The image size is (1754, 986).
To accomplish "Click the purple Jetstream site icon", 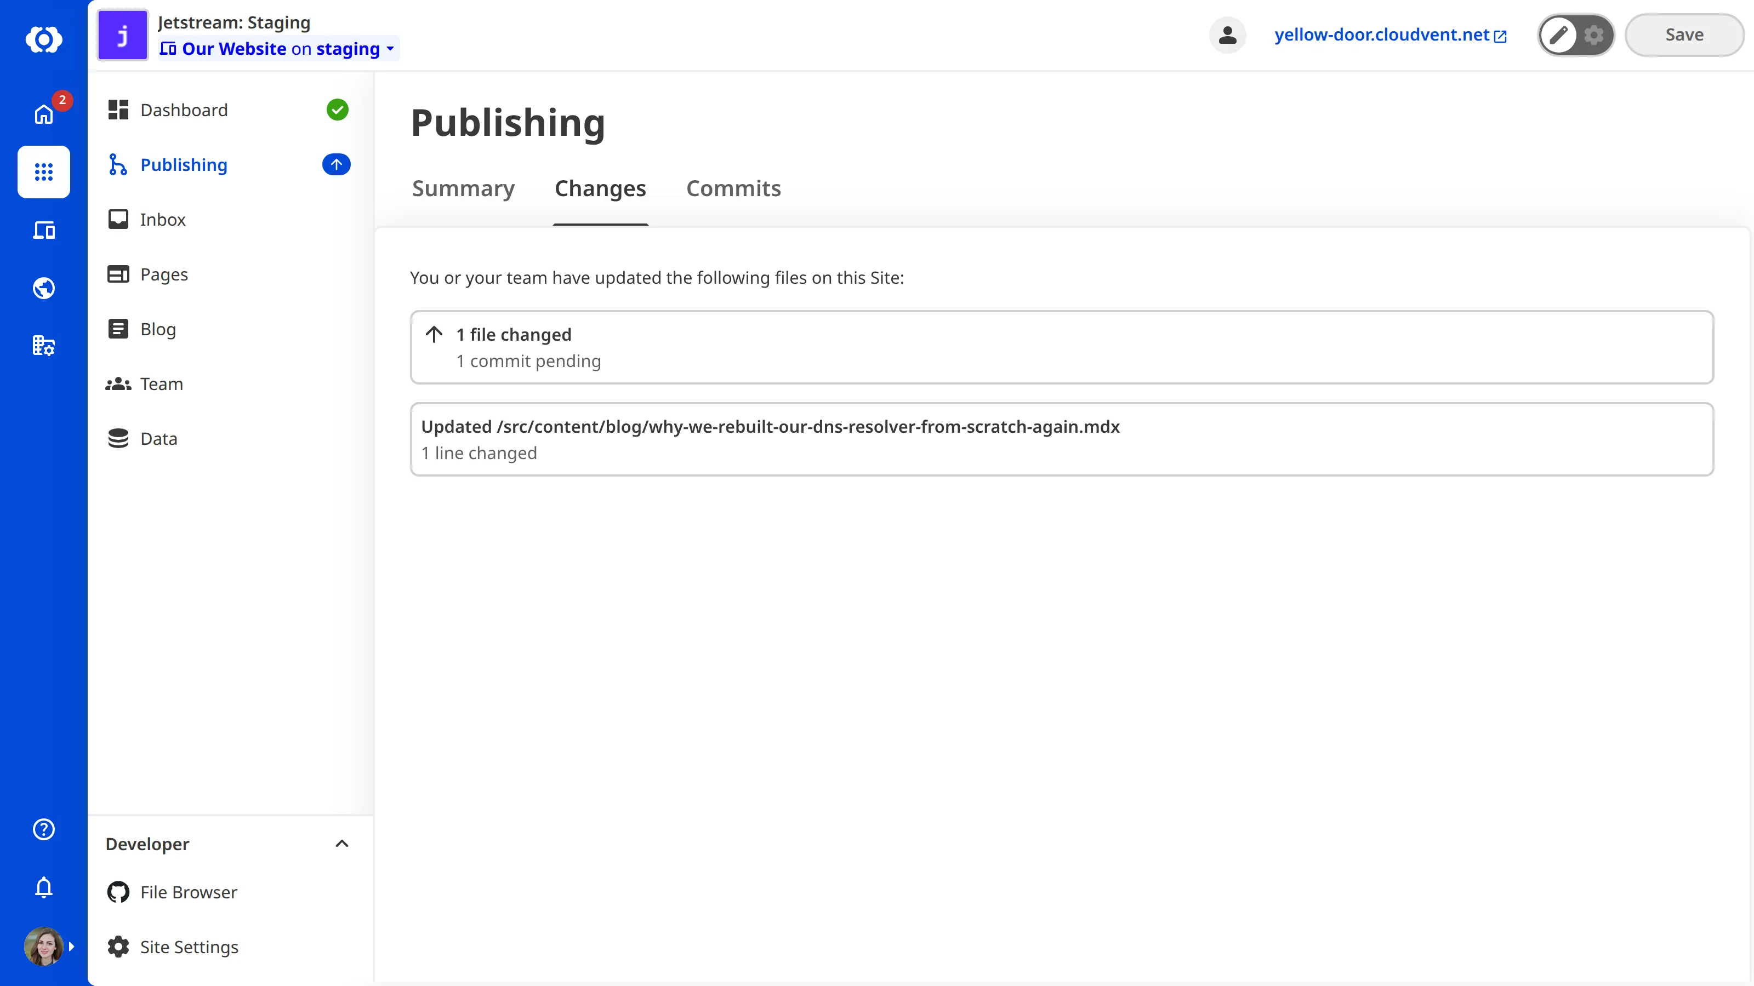I will click(123, 36).
